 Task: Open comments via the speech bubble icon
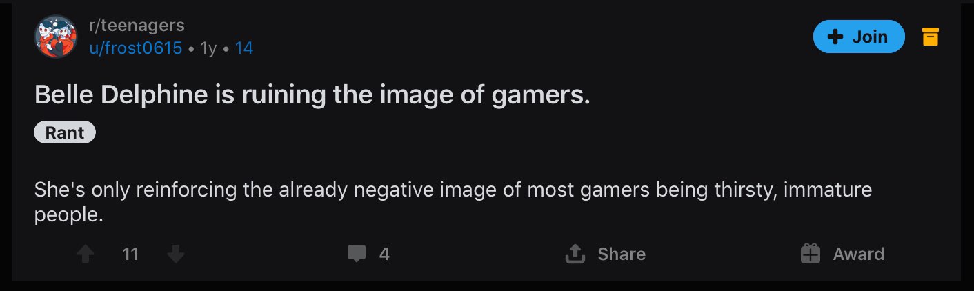[x=356, y=254]
